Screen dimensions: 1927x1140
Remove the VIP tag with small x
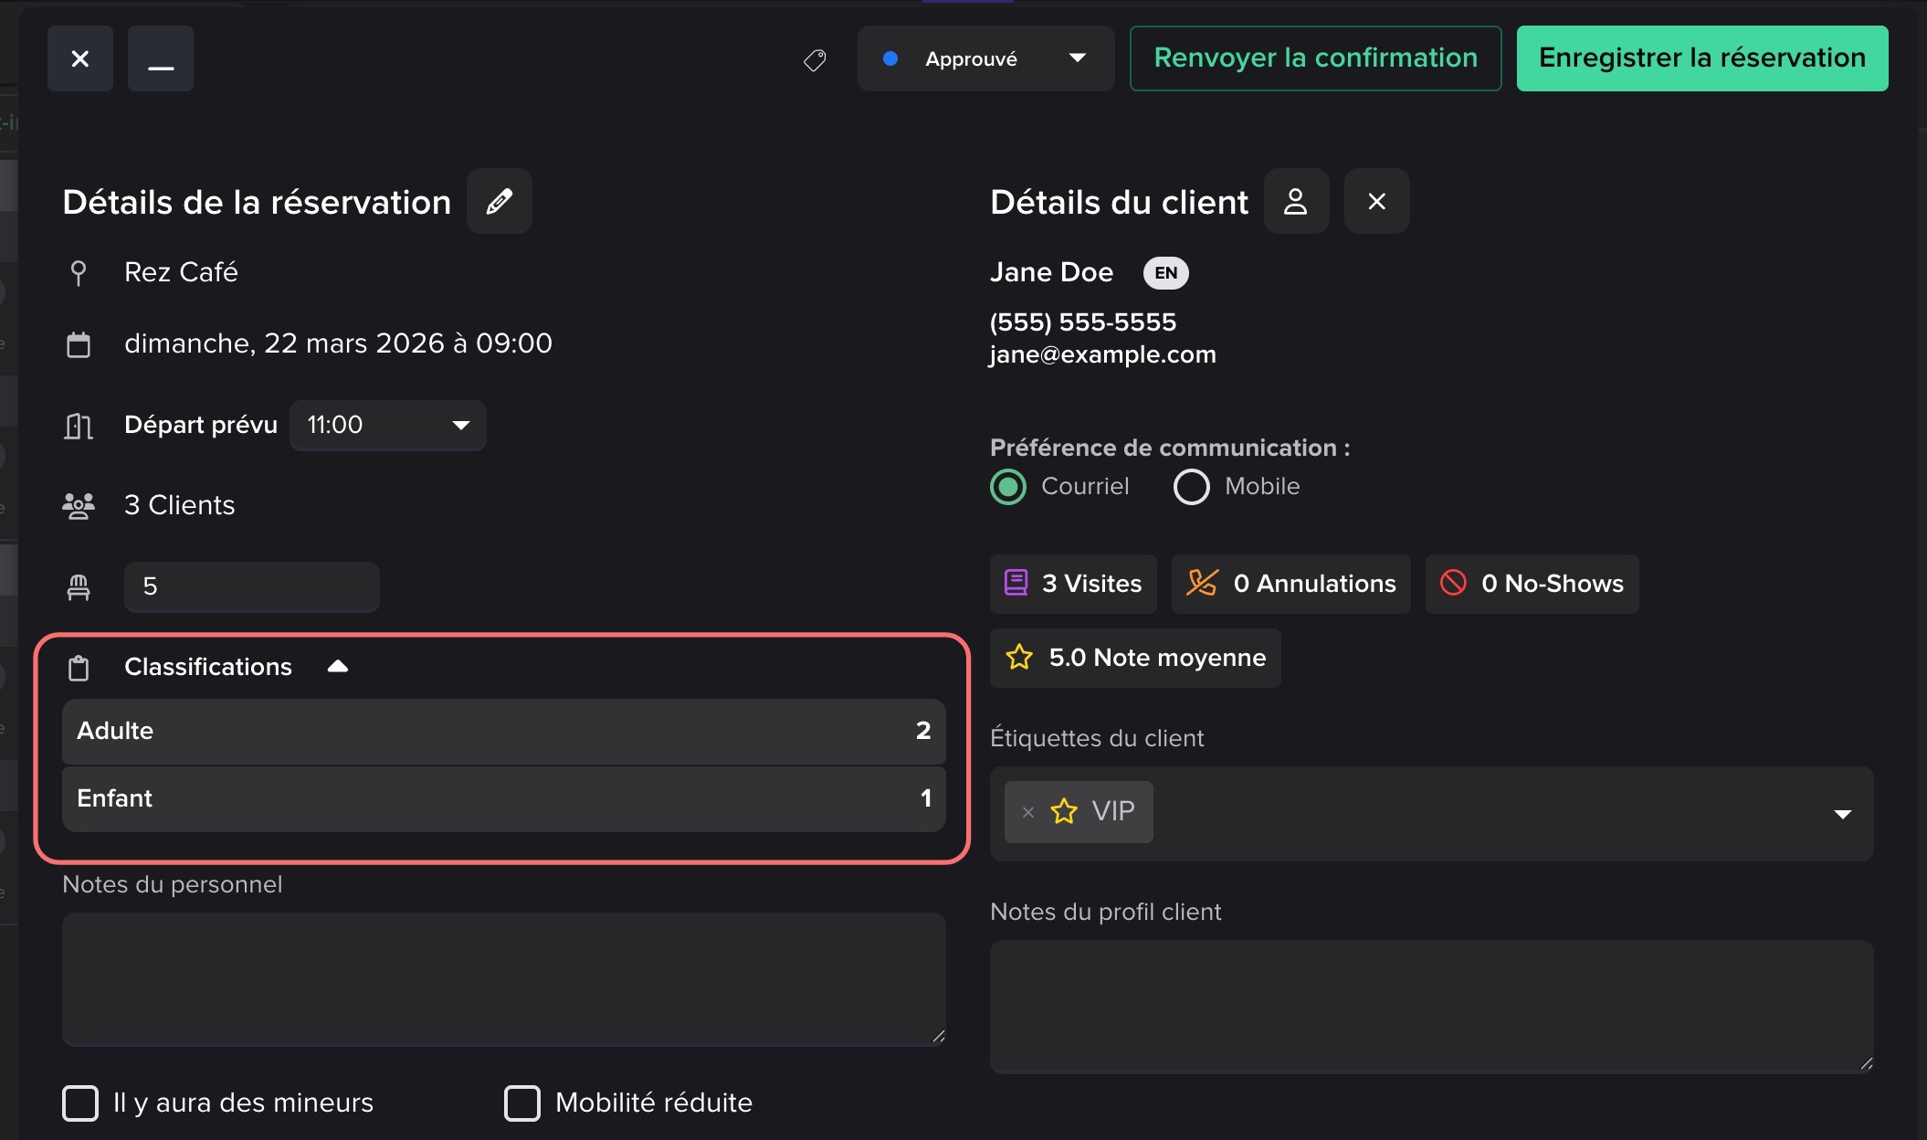[1028, 812]
